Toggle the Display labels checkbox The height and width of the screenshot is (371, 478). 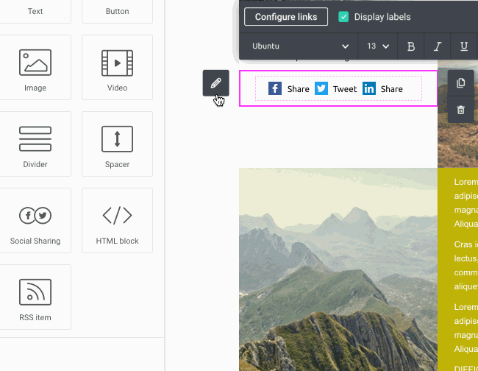[343, 17]
